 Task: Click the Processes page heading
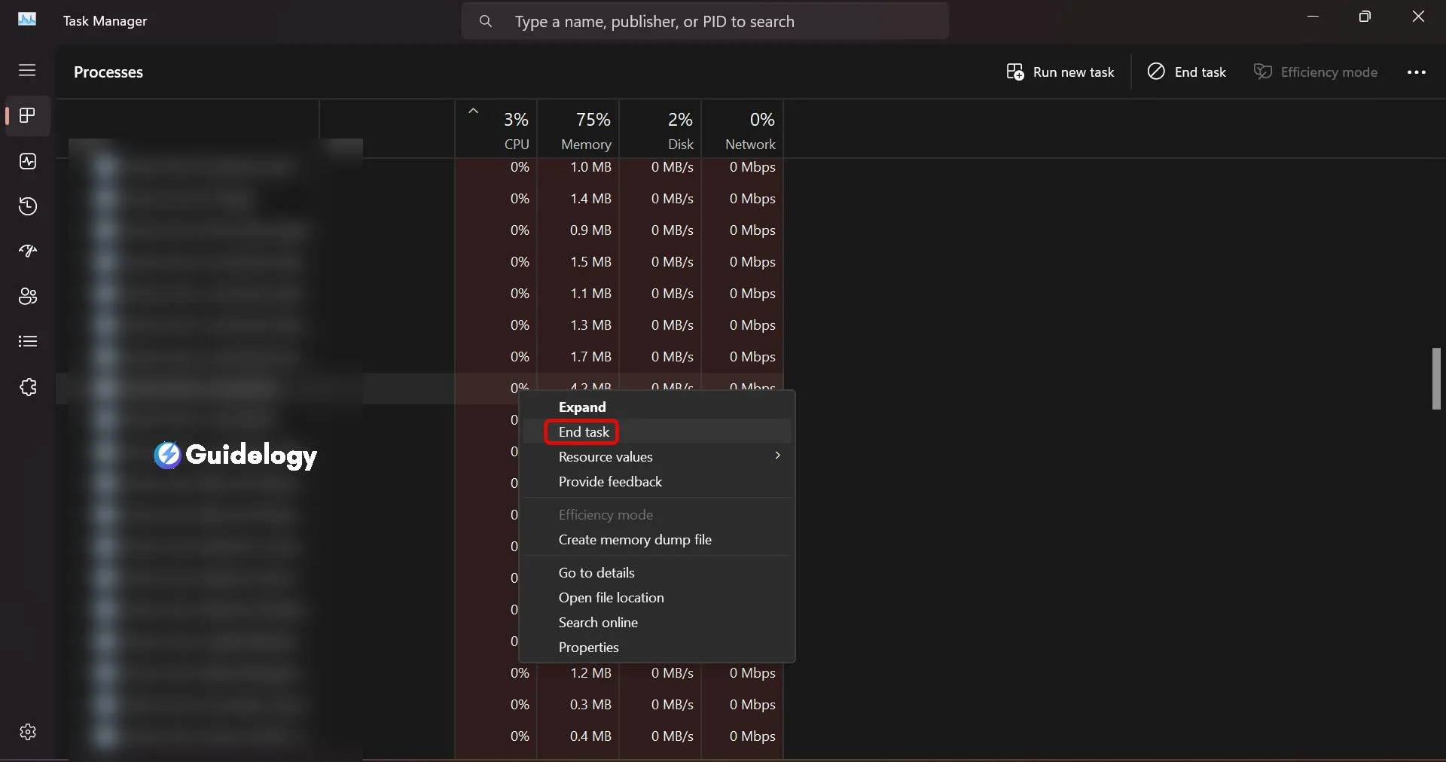[108, 72]
